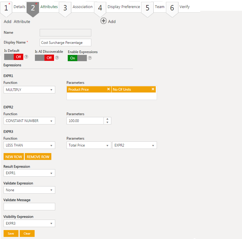Image resolution: width=242 pixels, height=239 pixels.
Task: Remove the No Of Units parameter tag
Action: click(x=153, y=89)
